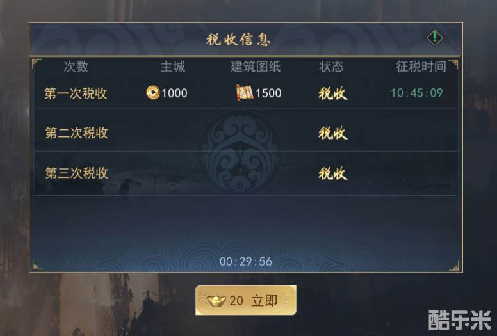This screenshot has height=336, width=497.
Task: Click the 状态 column header
Action: (x=332, y=67)
